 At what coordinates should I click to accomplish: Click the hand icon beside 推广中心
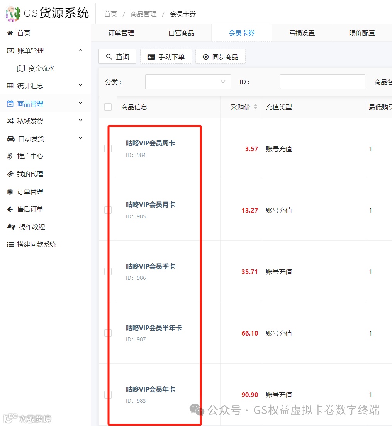(x=10, y=156)
